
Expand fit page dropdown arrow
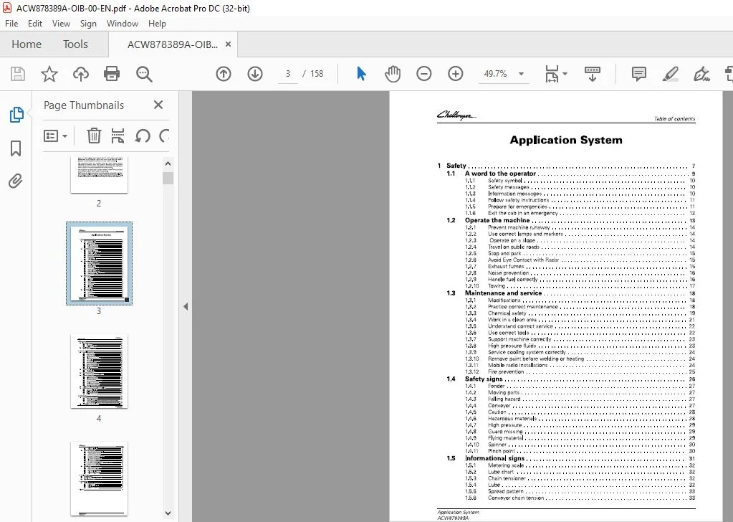[x=565, y=74]
